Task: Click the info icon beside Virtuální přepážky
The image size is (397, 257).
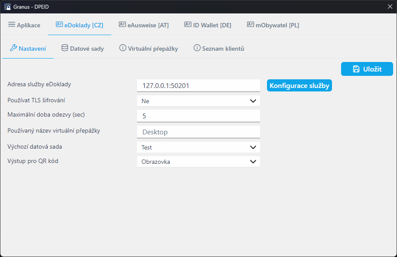Action: pos(123,48)
